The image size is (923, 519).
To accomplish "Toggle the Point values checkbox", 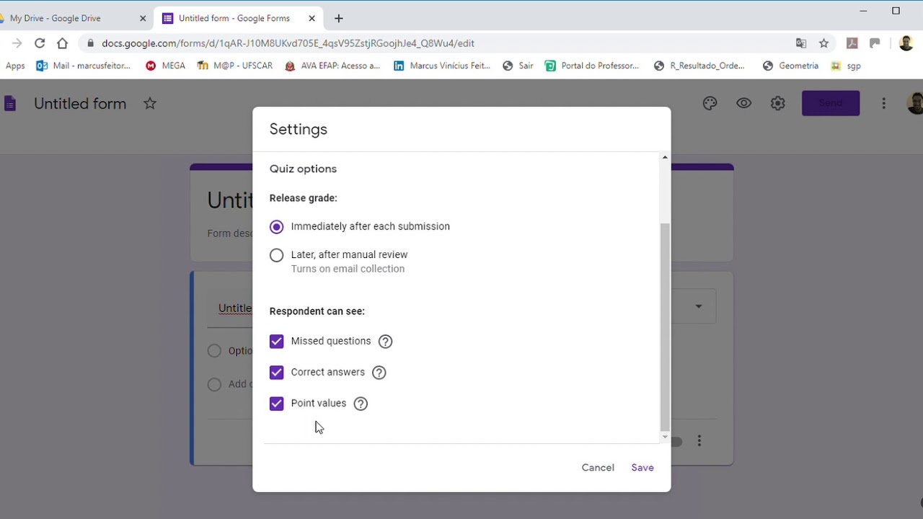I will [277, 404].
